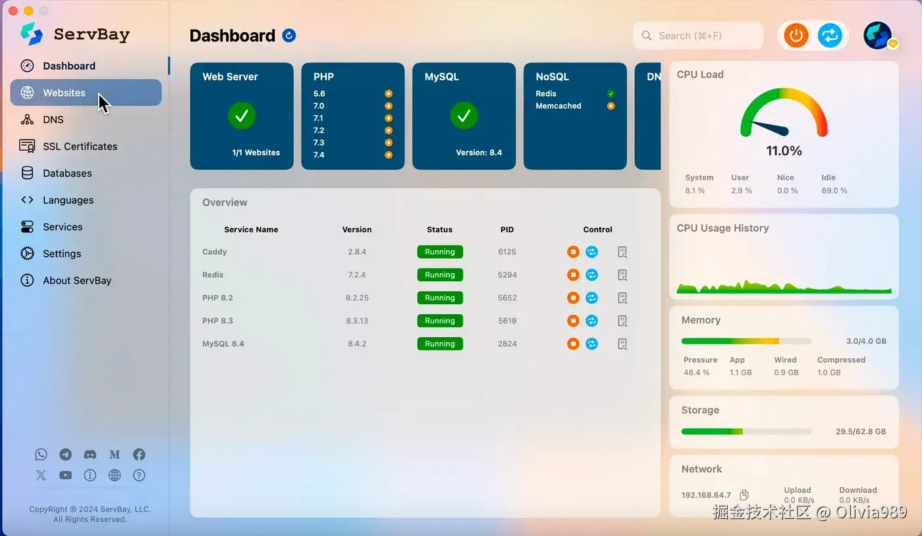Open the Websites sidebar item
Screen dimensions: 922x536
tap(86, 93)
